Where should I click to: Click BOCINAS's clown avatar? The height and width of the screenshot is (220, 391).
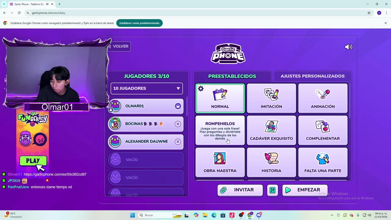[x=115, y=124]
